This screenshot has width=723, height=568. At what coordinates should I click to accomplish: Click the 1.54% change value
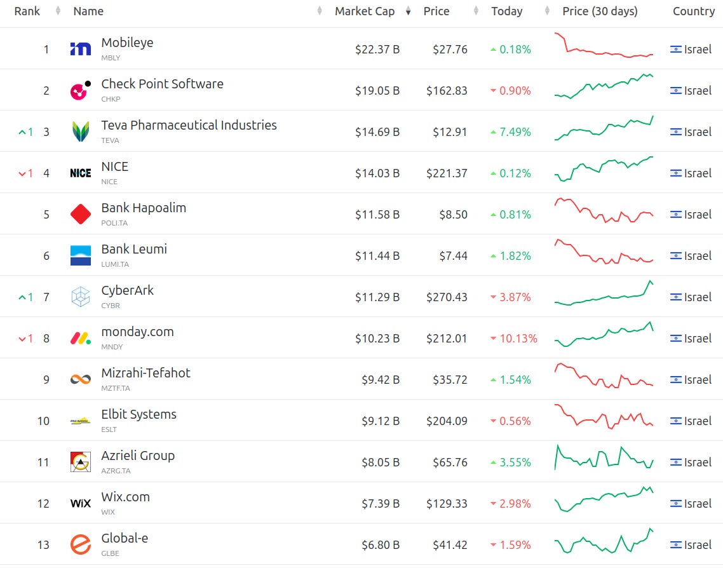coord(515,380)
